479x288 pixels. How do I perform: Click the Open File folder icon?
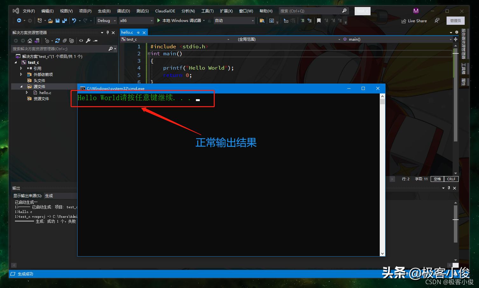[51, 20]
